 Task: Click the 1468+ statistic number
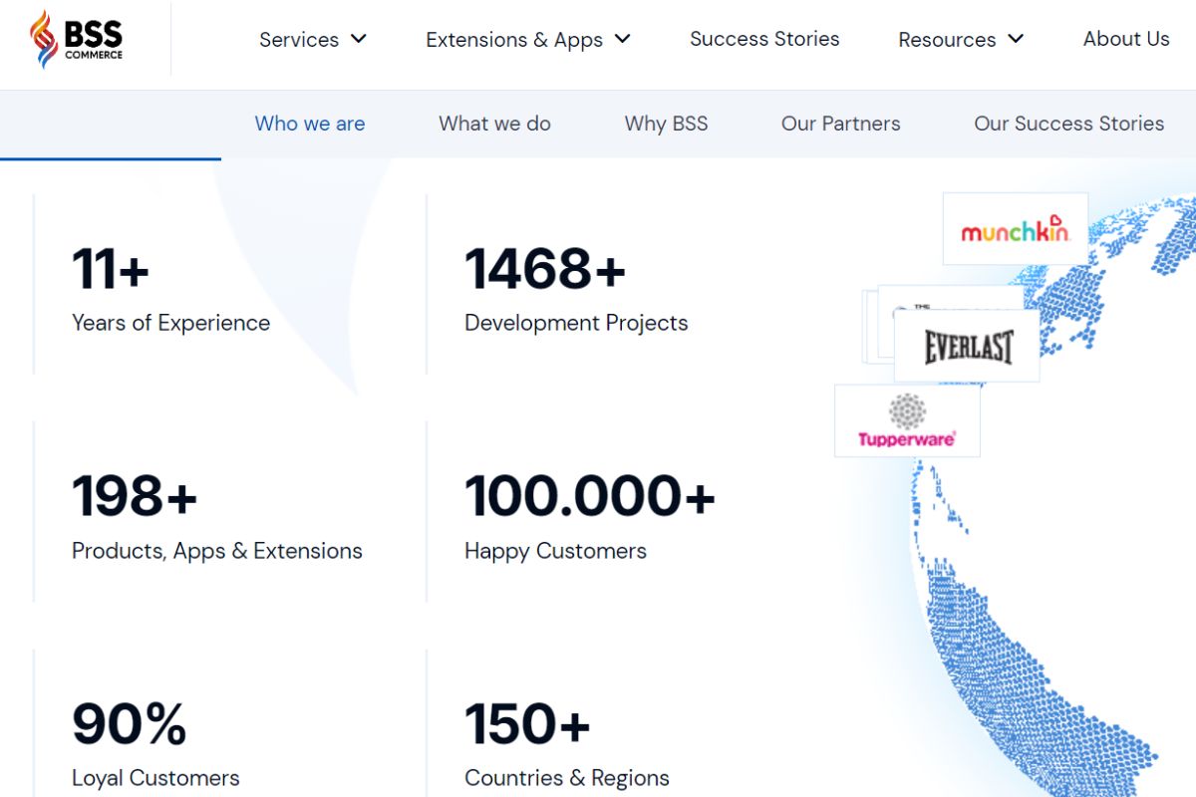(545, 269)
